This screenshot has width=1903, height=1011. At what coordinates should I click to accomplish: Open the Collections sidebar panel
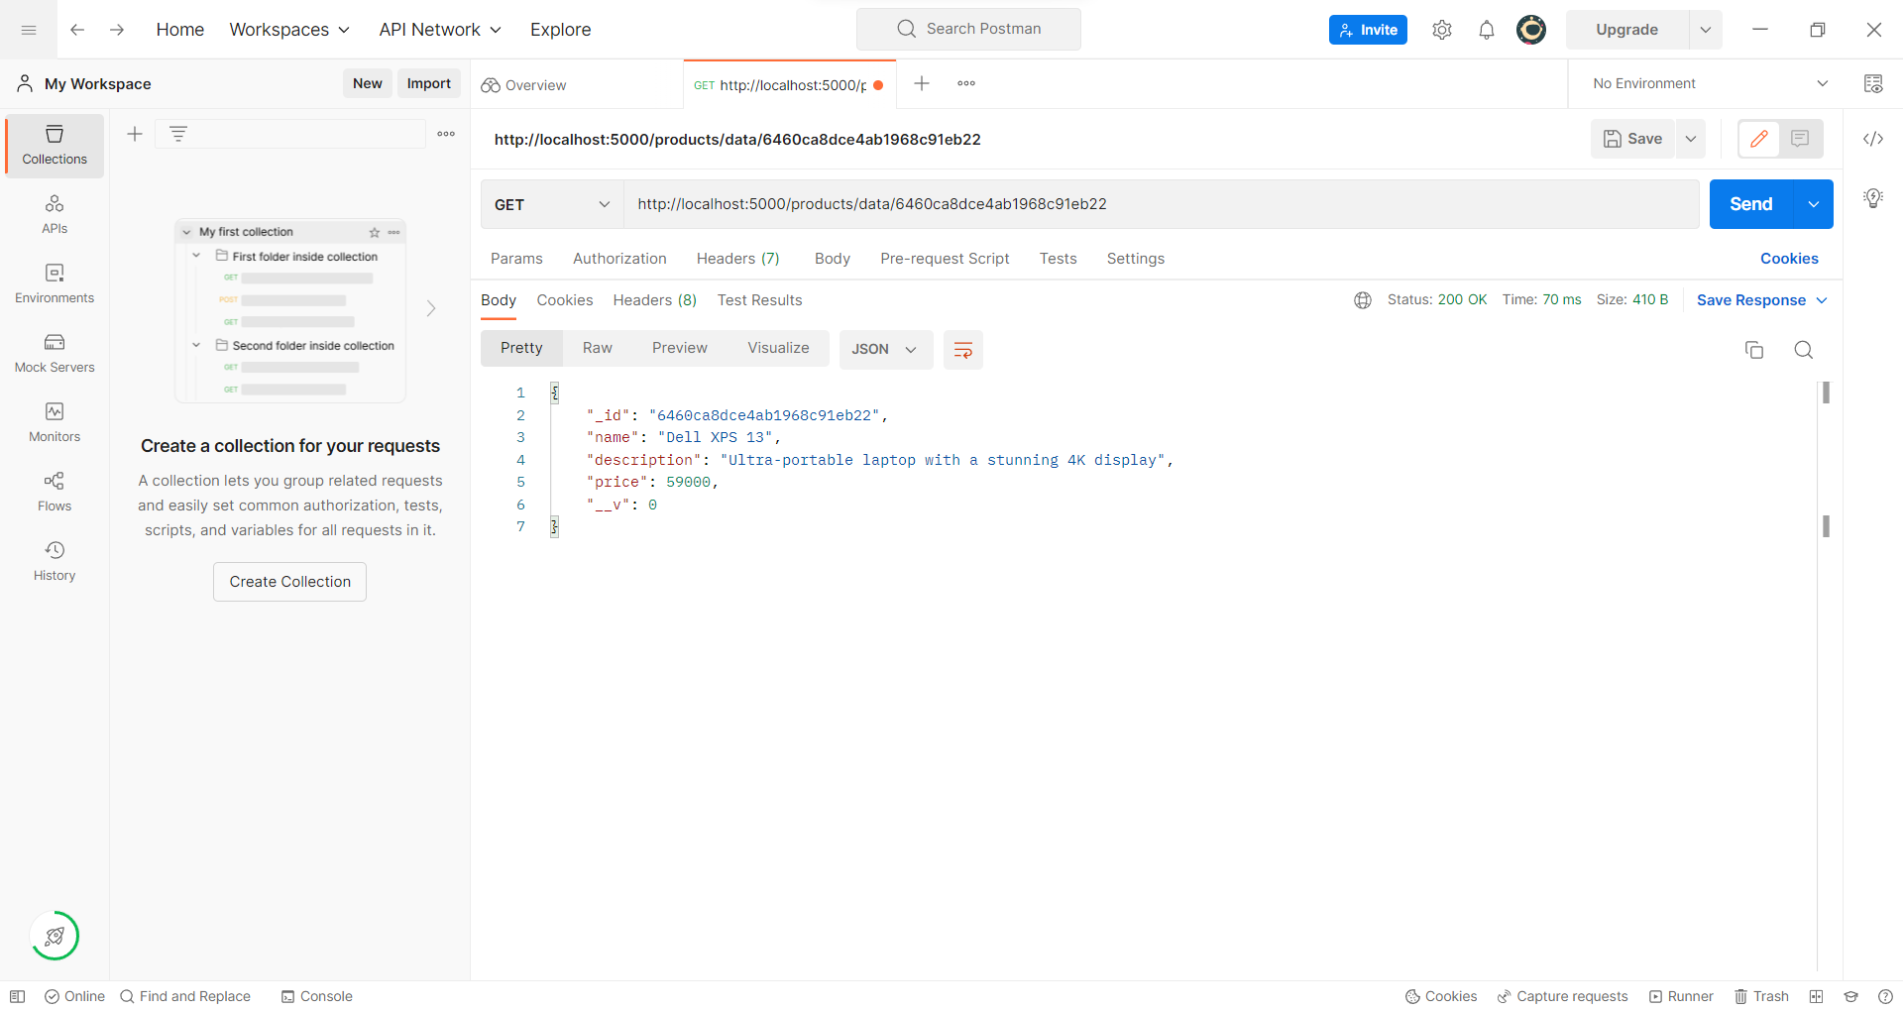point(55,146)
